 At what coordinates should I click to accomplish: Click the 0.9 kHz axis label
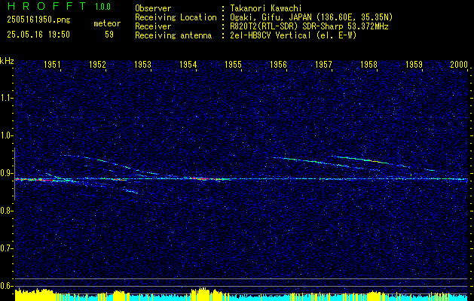click(7, 173)
